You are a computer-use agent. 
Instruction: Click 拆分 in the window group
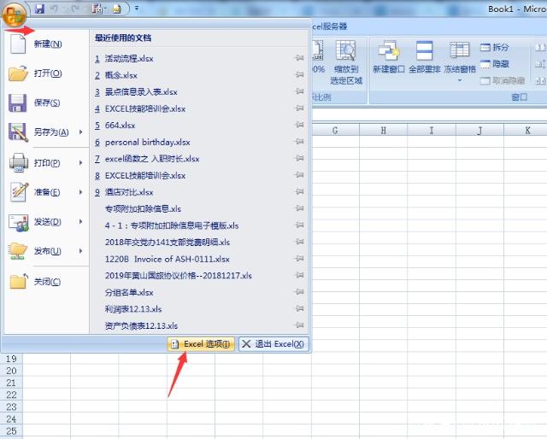click(x=494, y=48)
